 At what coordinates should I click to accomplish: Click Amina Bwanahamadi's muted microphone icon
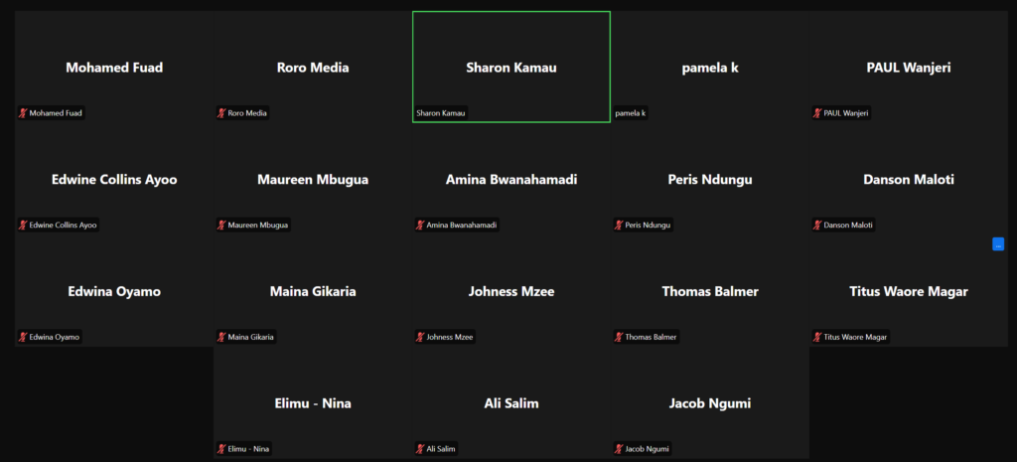(420, 226)
